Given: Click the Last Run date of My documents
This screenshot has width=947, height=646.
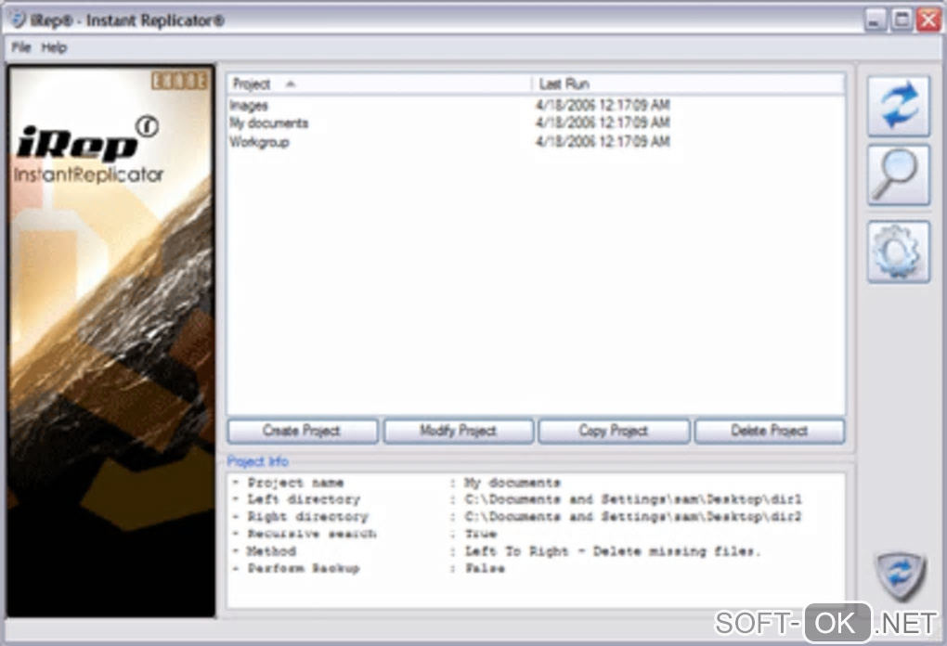Looking at the screenshot, I should click(x=603, y=123).
